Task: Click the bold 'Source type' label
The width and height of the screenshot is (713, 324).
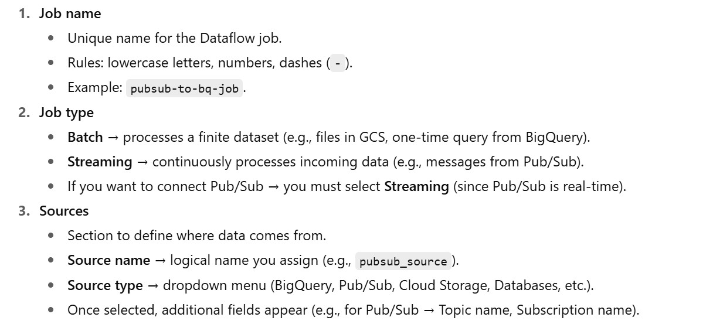Action: tap(105, 285)
